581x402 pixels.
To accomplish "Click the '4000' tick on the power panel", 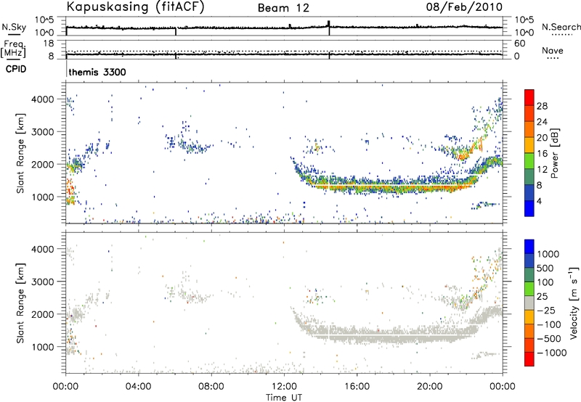I will coord(43,99).
